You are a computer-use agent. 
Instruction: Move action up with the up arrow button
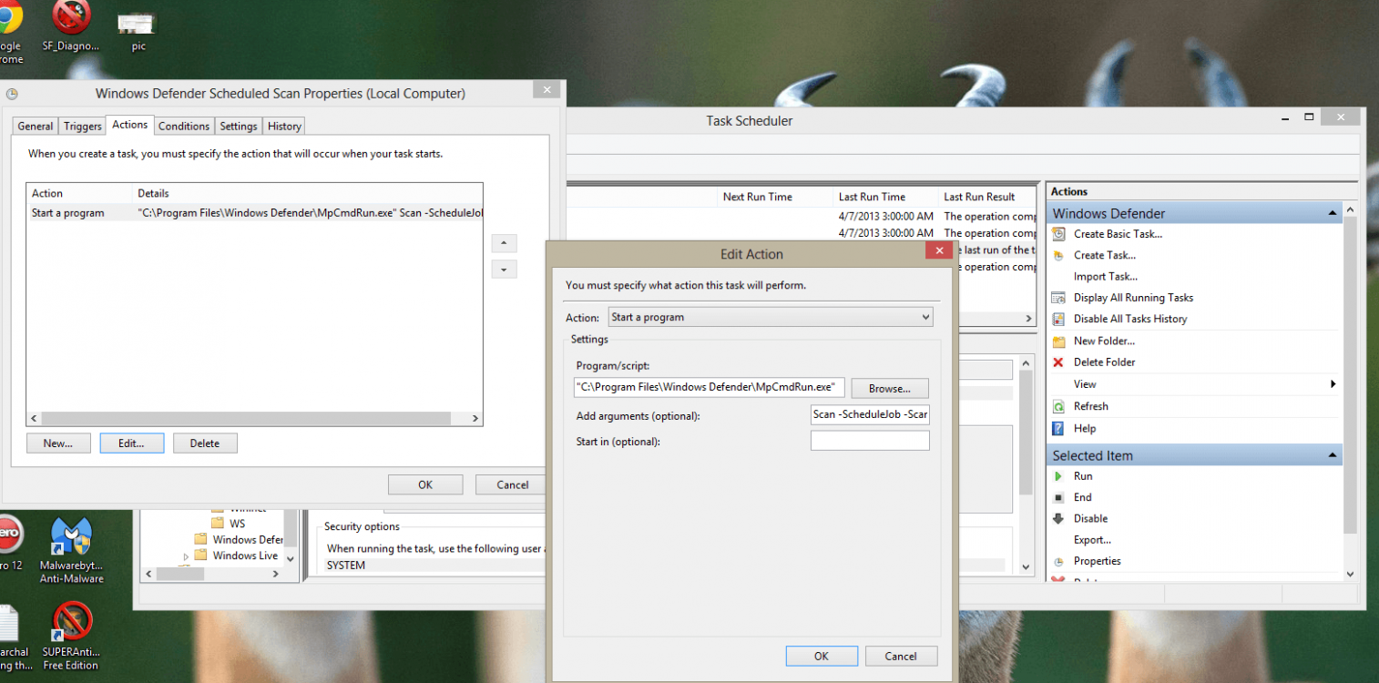tap(504, 243)
